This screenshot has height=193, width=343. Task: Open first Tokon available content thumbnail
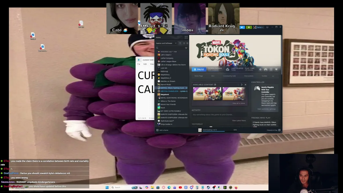tap(207, 94)
